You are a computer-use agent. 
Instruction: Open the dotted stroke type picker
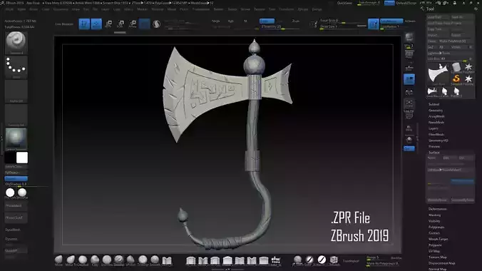pos(16,67)
